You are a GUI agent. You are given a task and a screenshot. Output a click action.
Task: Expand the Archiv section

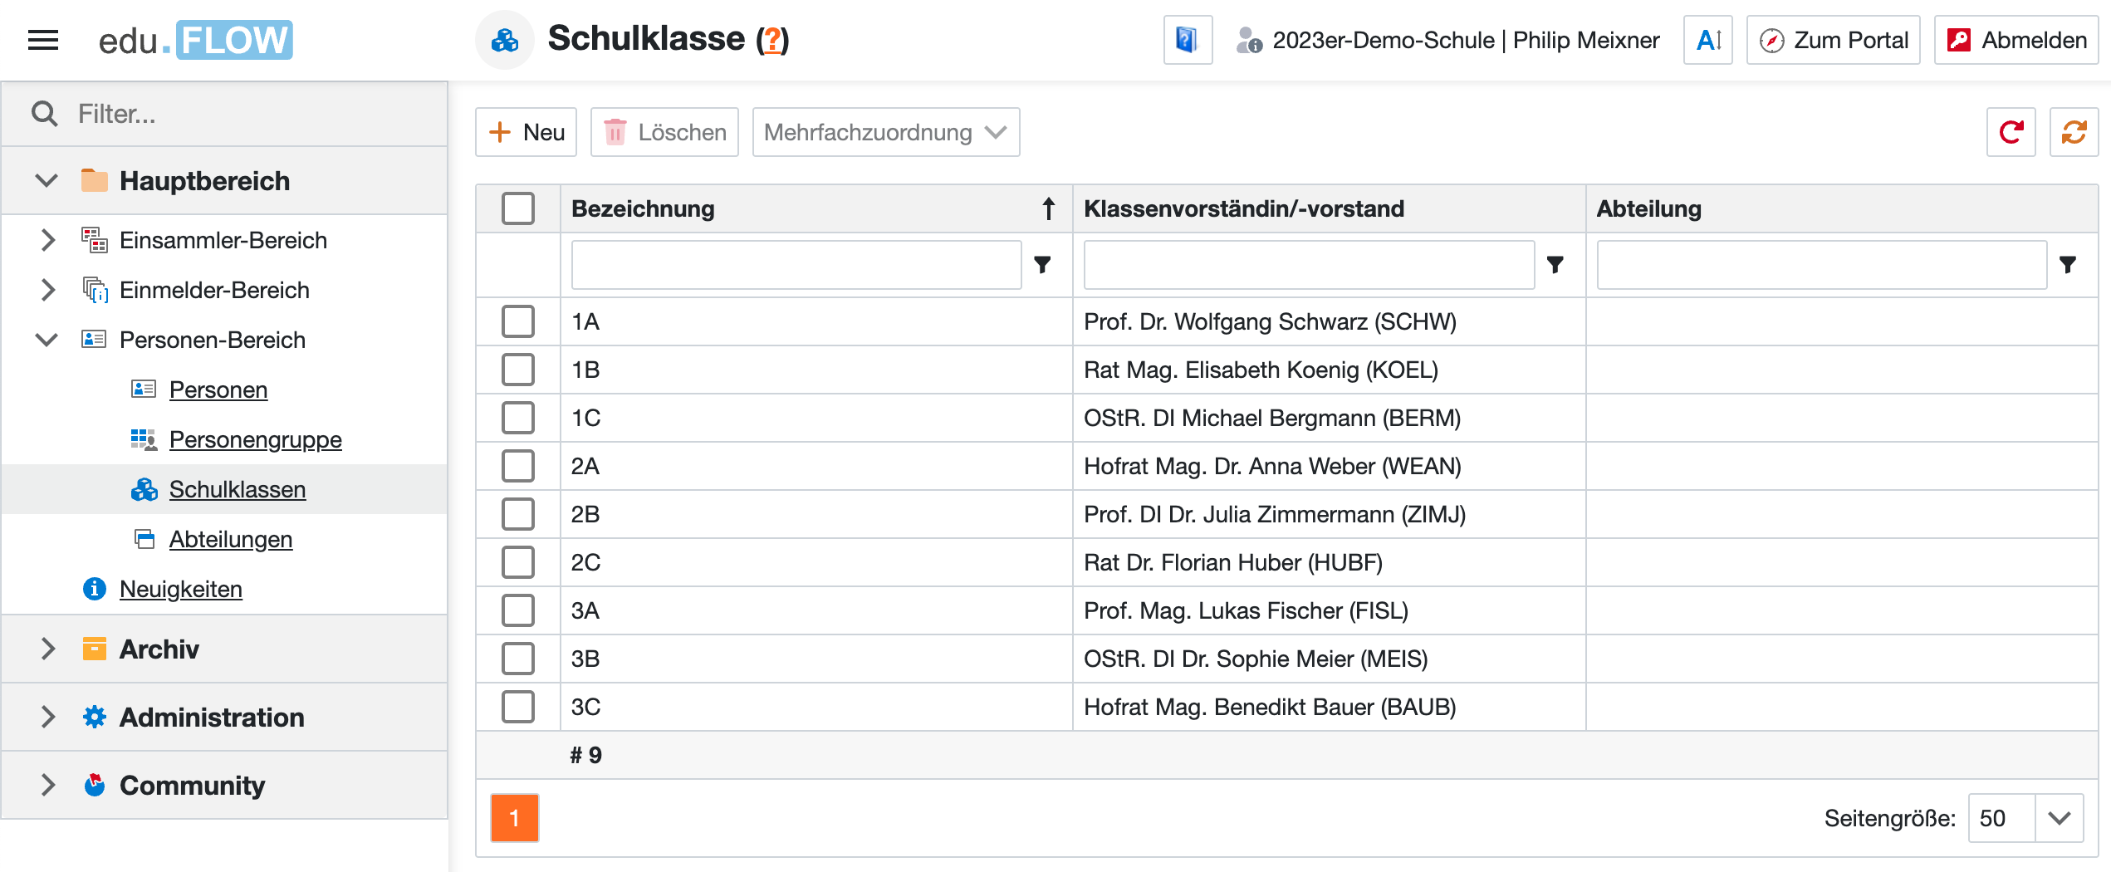[48, 649]
